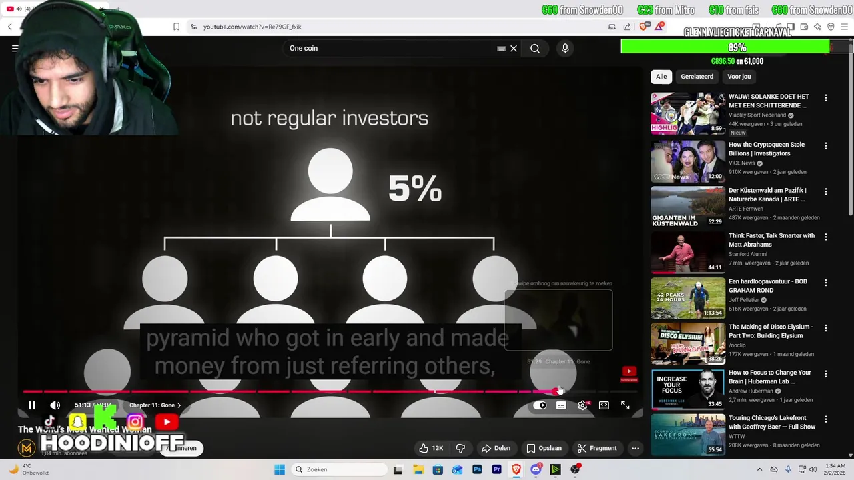This screenshot has width=854, height=480.
Task: Open the Bob Graham Rond video thumbnail
Action: [688, 298]
